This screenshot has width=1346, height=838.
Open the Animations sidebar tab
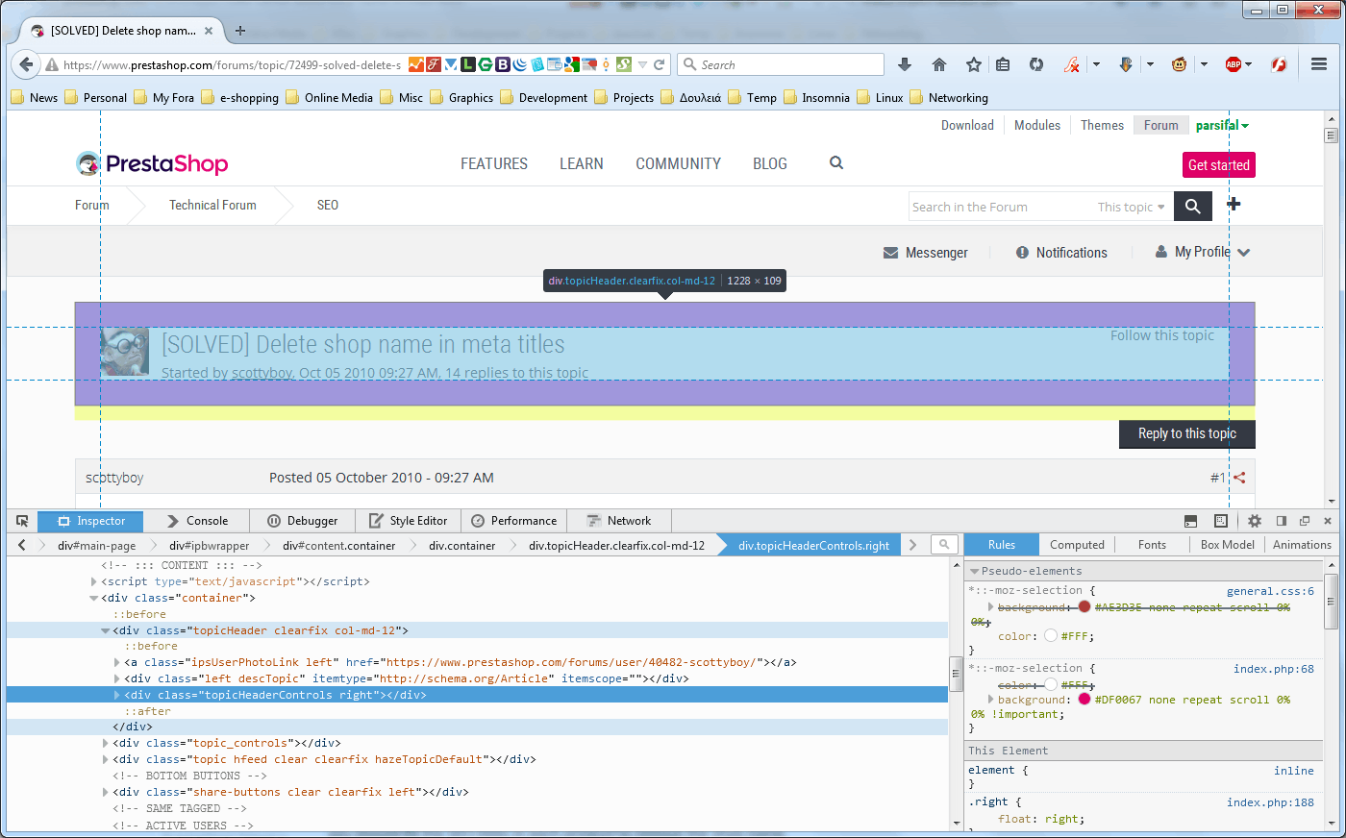pyautogui.click(x=1302, y=545)
